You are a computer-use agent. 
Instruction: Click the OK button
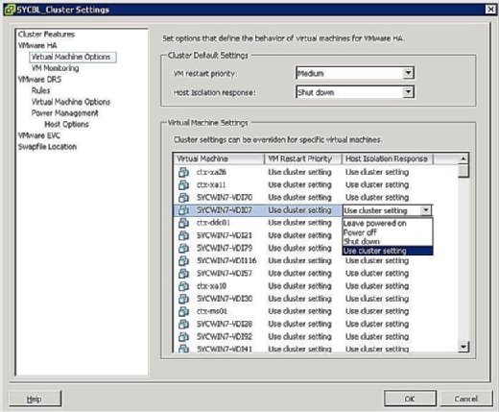410,399
